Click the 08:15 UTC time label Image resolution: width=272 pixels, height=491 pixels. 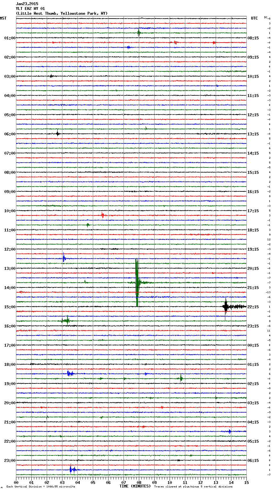(253, 38)
